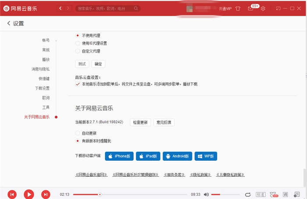Image resolution: width=307 pixels, height=199 pixels.
Task: Click the red play button
Action: (x=29, y=194)
